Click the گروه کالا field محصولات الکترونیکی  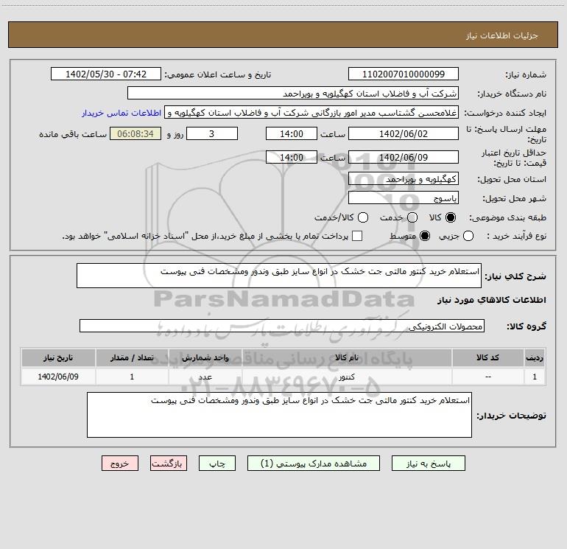point(282,326)
